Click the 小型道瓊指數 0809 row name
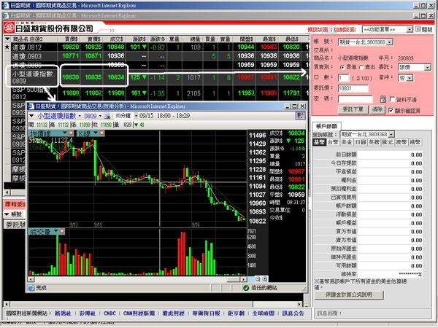438x328 pixels. tap(32, 77)
